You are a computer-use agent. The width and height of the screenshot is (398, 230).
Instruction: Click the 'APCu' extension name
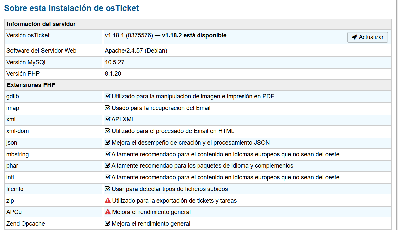click(14, 212)
